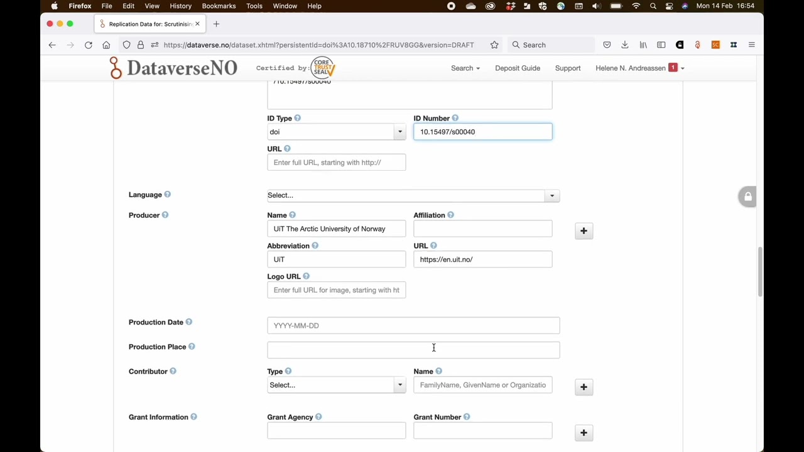This screenshot has height=452, width=804.
Task: Click the Logo URL input field
Action: click(x=336, y=290)
